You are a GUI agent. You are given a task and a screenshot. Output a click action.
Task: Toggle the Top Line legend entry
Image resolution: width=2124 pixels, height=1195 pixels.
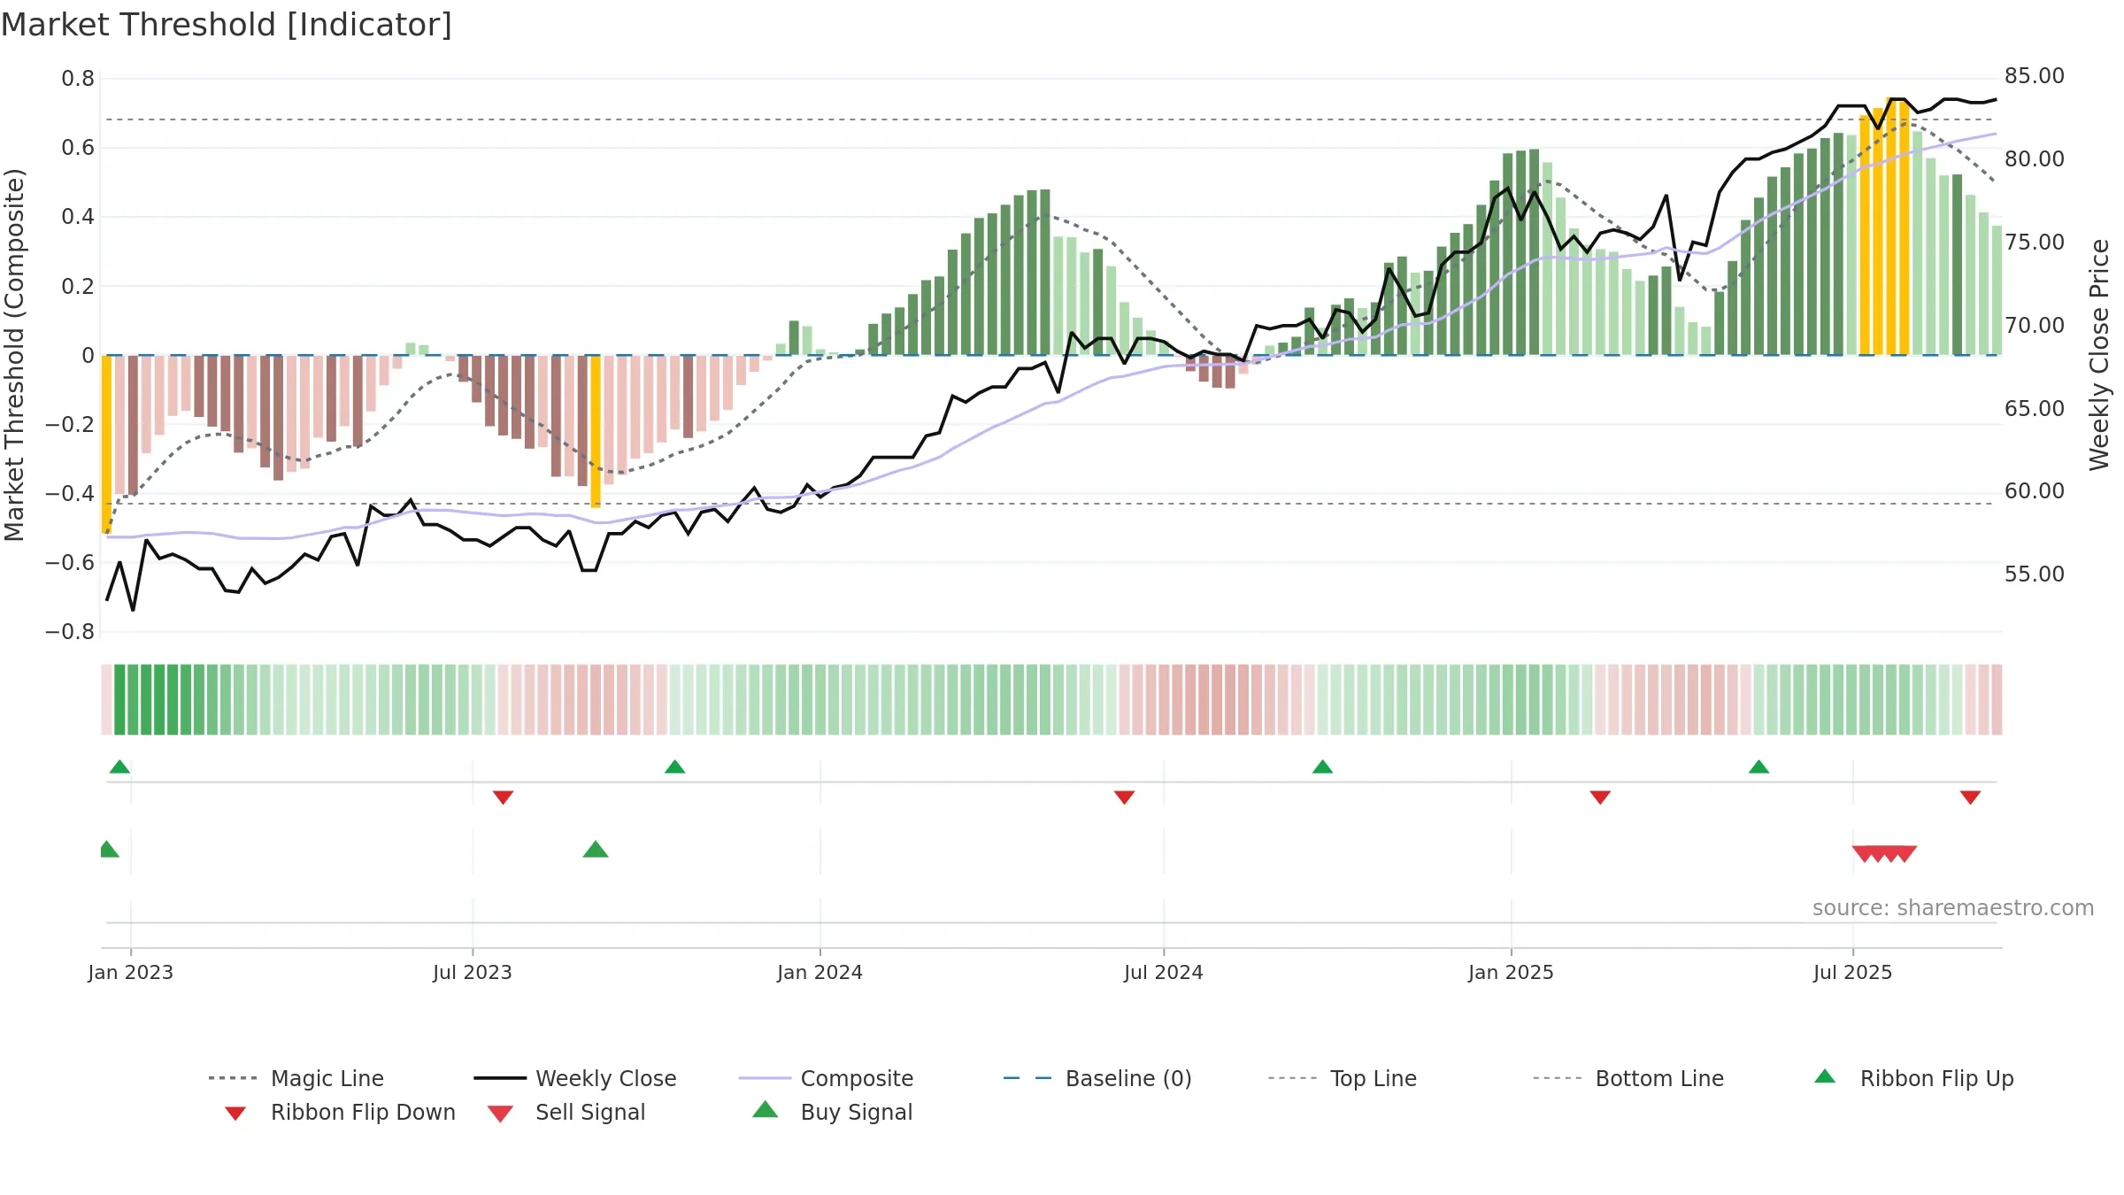[x=1343, y=1078]
